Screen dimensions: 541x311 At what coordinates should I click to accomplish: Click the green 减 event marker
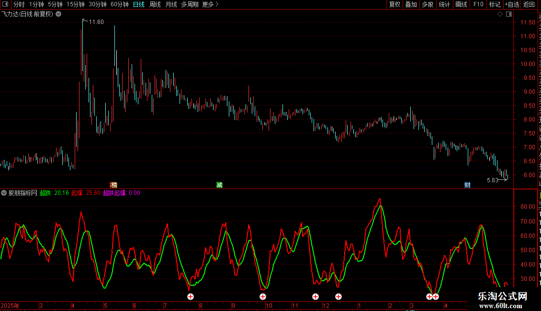click(219, 185)
